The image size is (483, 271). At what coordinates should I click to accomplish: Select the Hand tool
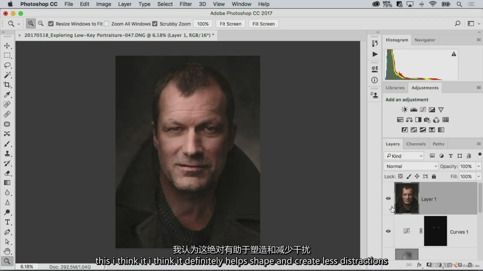(7, 251)
